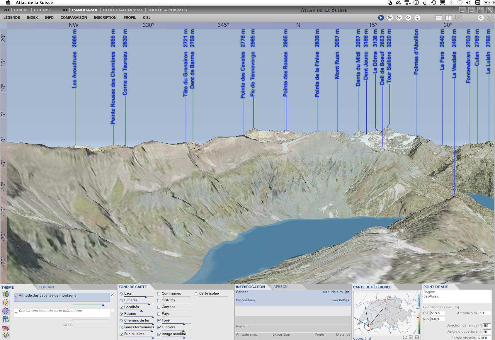Enable the Communes layer checkbox
The height and width of the screenshot is (340, 495).
tap(159, 294)
